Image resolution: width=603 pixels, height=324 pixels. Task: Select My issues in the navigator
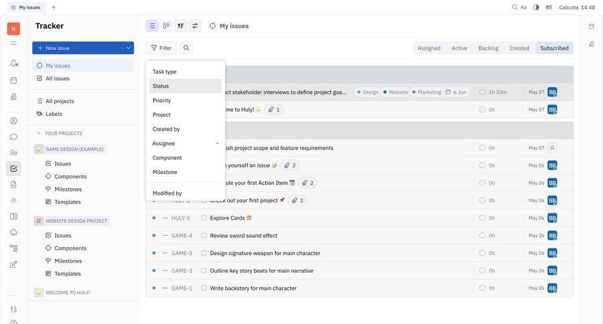click(x=83, y=66)
